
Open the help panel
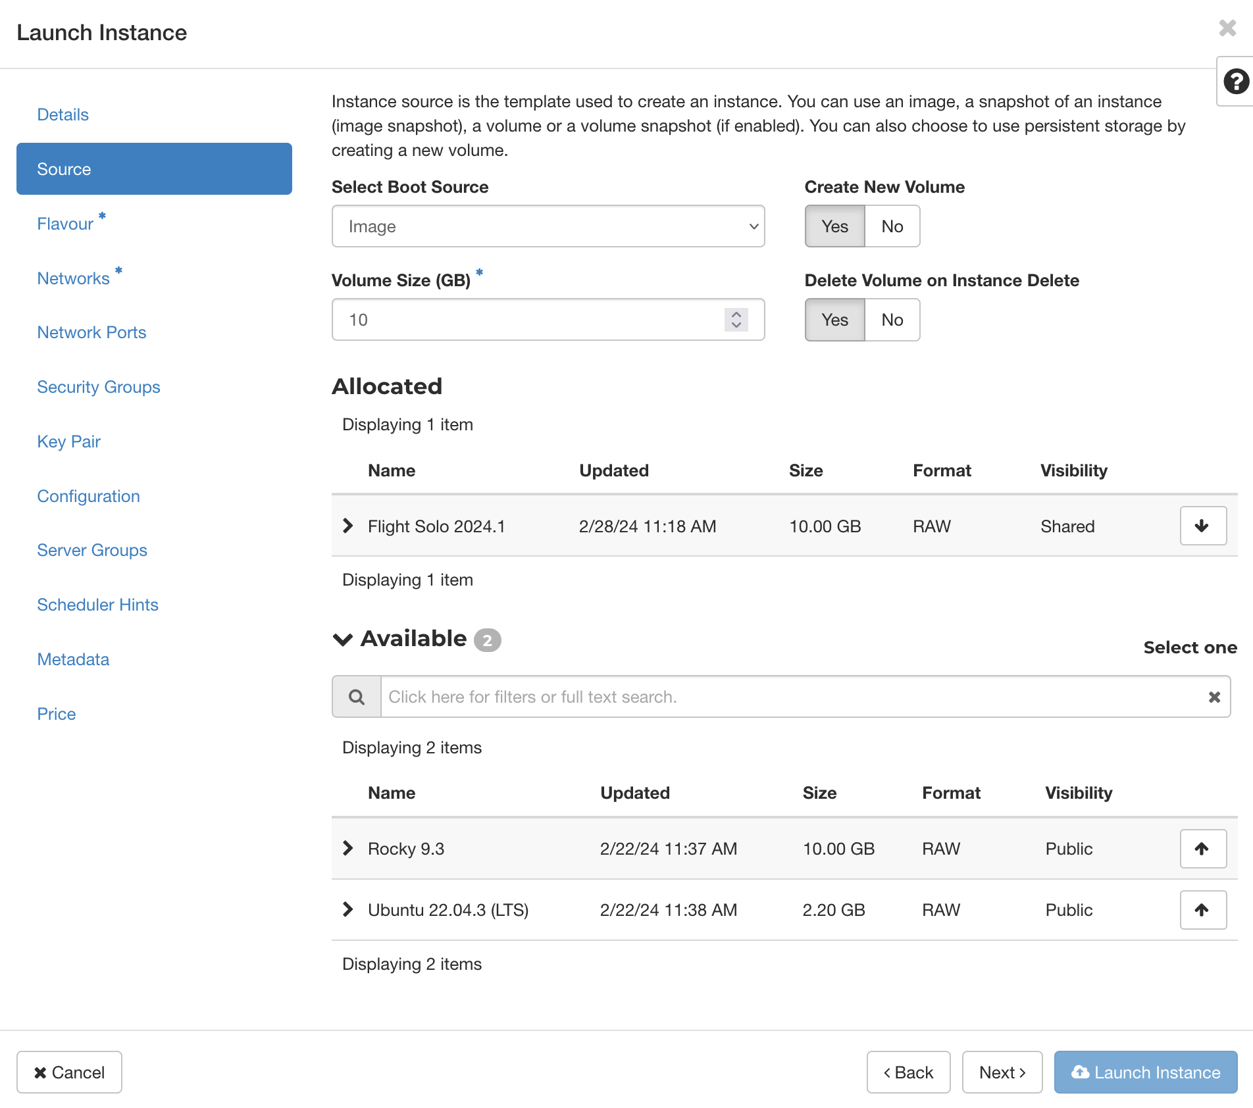(x=1236, y=82)
